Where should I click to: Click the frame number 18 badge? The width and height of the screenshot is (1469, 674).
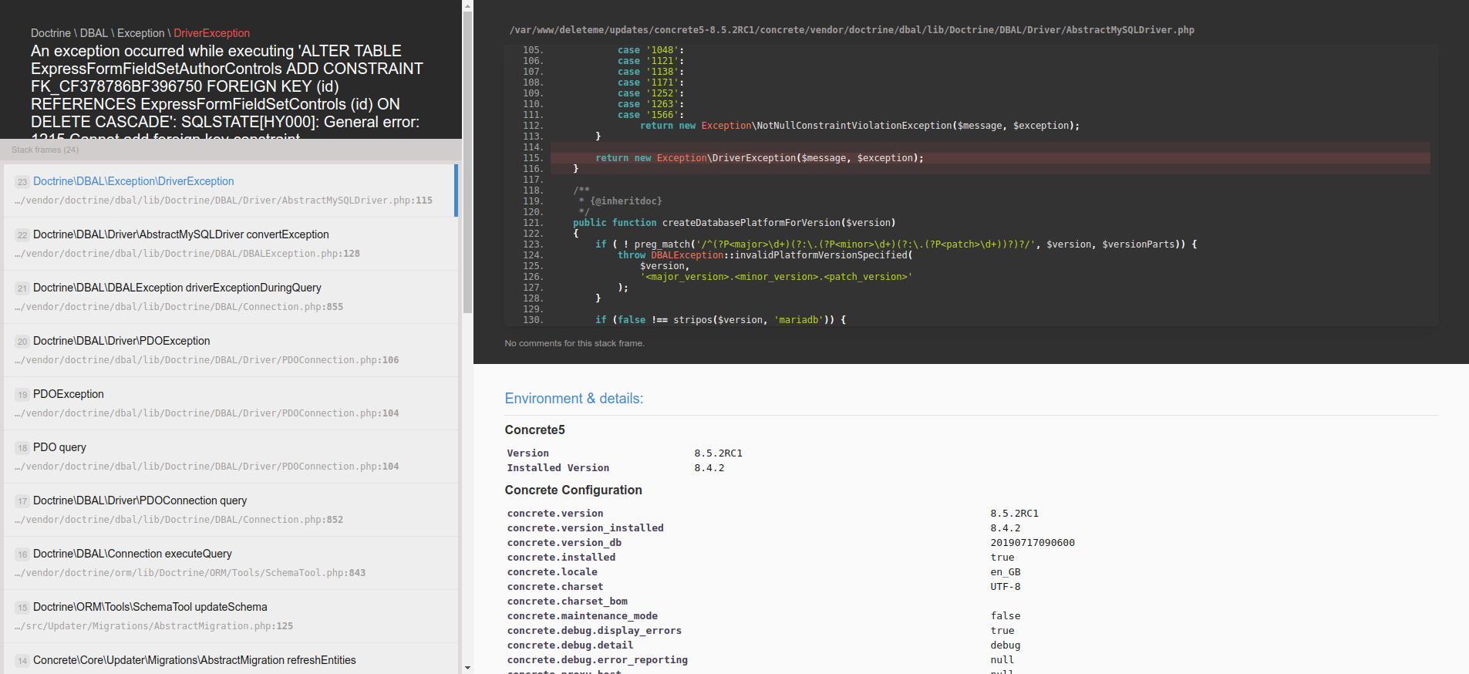22,448
